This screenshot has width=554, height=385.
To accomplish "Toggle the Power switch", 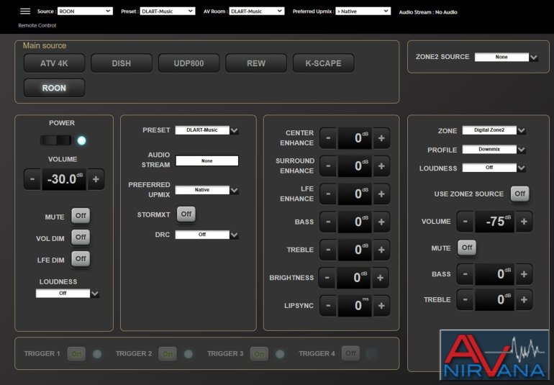I will pyautogui.click(x=57, y=140).
